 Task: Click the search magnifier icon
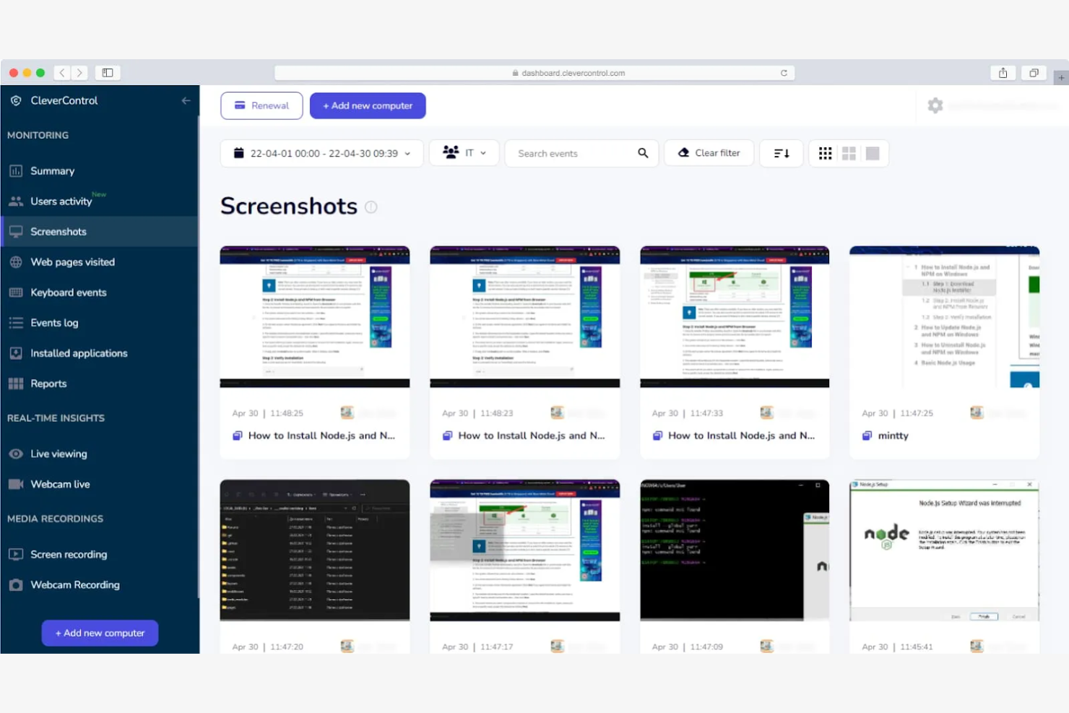click(643, 153)
